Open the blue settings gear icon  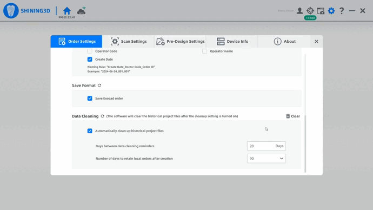pyautogui.click(x=331, y=11)
